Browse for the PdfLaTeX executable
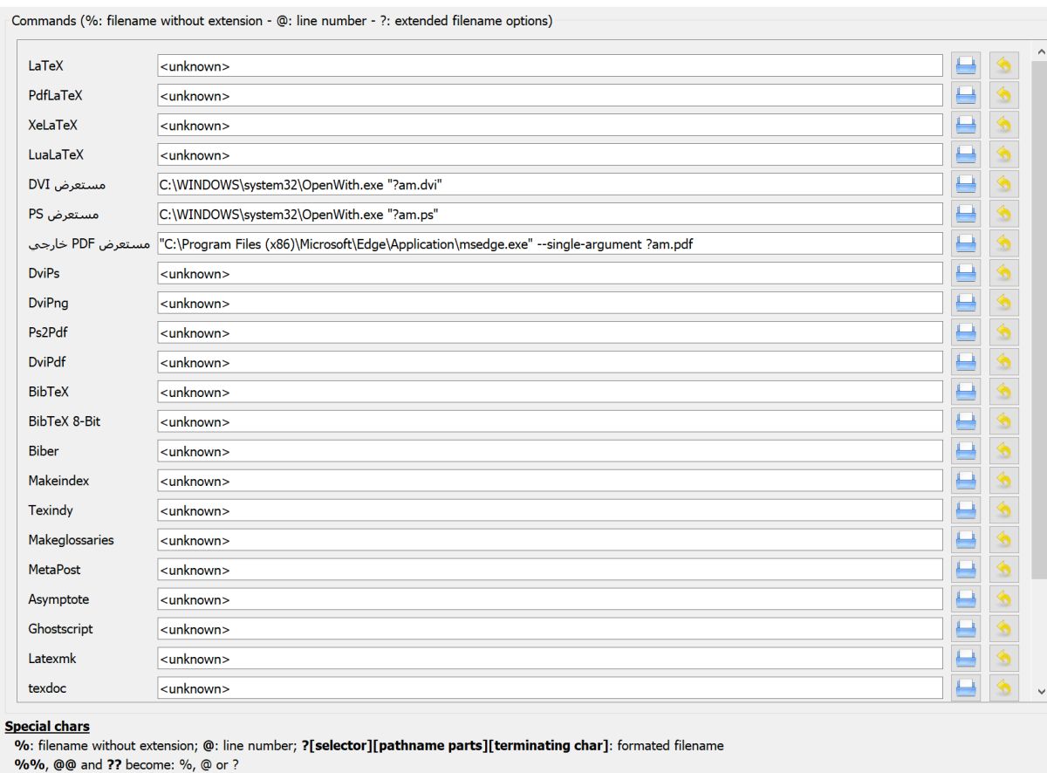The height and width of the screenshot is (773, 1047). click(966, 95)
